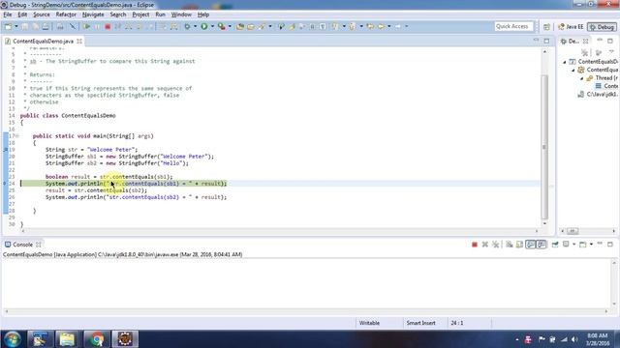Click Remove Launch icon in Console toolbar

[485, 245]
